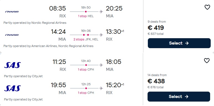
Task: Click airplane icon on 16h 06 flight
Action: tap(101, 35)
